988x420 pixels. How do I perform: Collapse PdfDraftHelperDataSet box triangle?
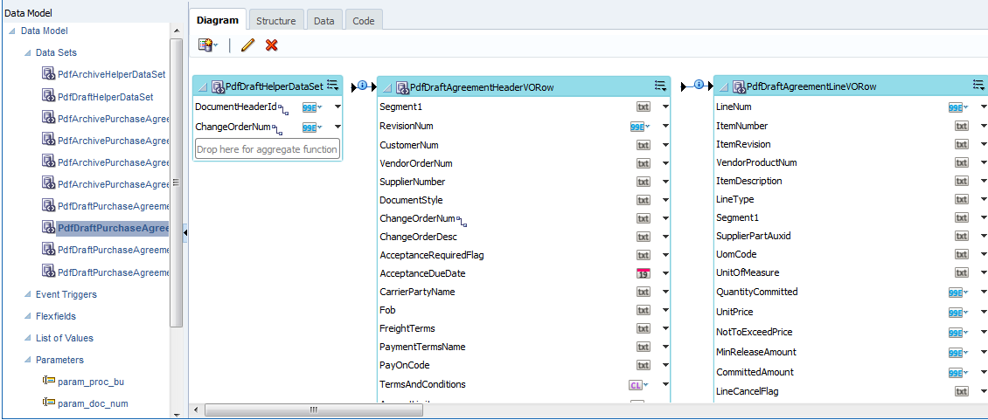click(x=202, y=86)
